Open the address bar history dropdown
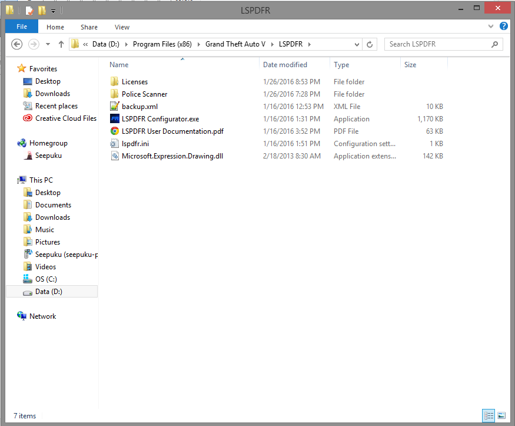 pos(357,44)
